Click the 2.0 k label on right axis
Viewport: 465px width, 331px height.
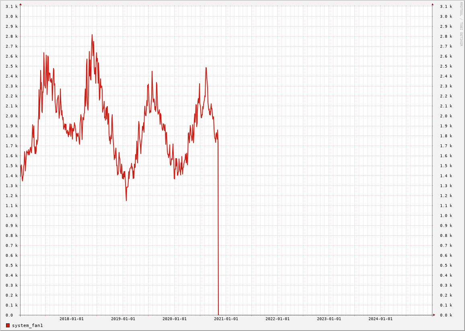click(446, 116)
